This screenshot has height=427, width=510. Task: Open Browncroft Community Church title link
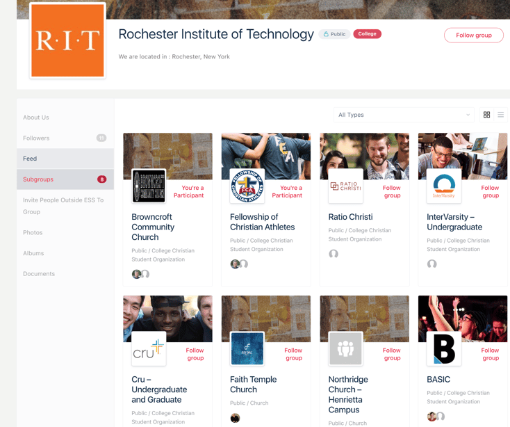point(153,227)
